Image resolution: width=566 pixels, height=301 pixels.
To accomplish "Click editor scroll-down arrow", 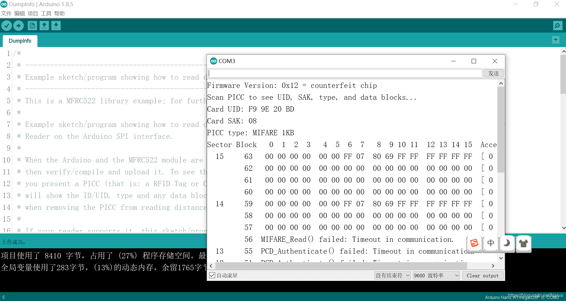I will tap(563, 228).
